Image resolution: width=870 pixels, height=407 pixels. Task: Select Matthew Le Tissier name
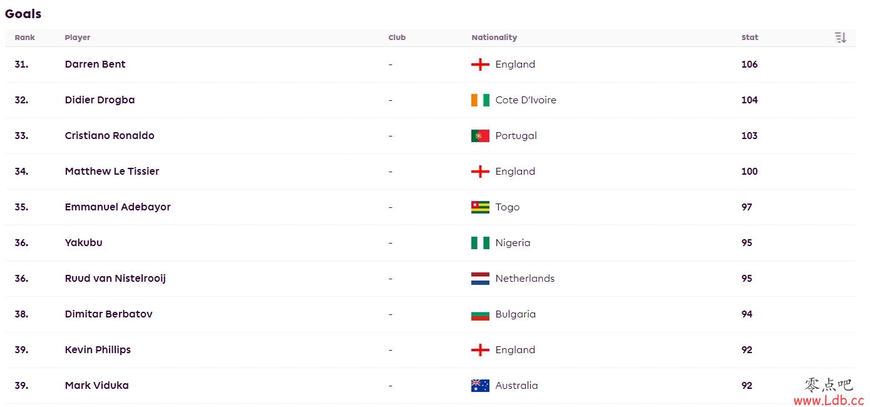click(x=112, y=172)
